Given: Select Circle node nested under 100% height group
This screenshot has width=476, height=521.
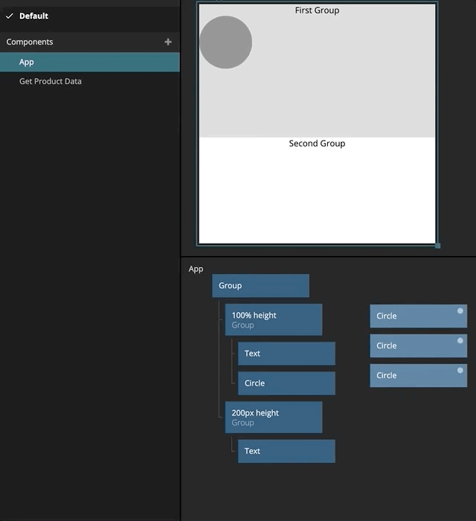Looking at the screenshot, I should click(286, 383).
